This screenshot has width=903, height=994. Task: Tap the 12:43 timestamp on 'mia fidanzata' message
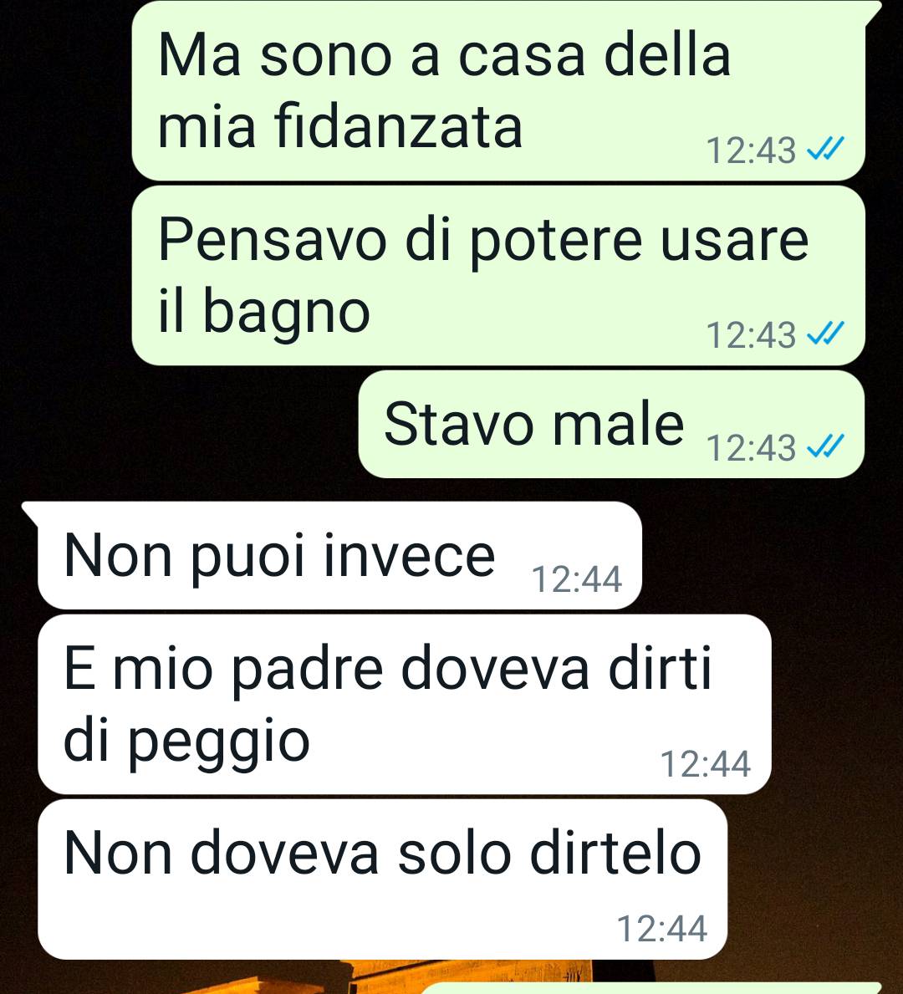pos(751,150)
